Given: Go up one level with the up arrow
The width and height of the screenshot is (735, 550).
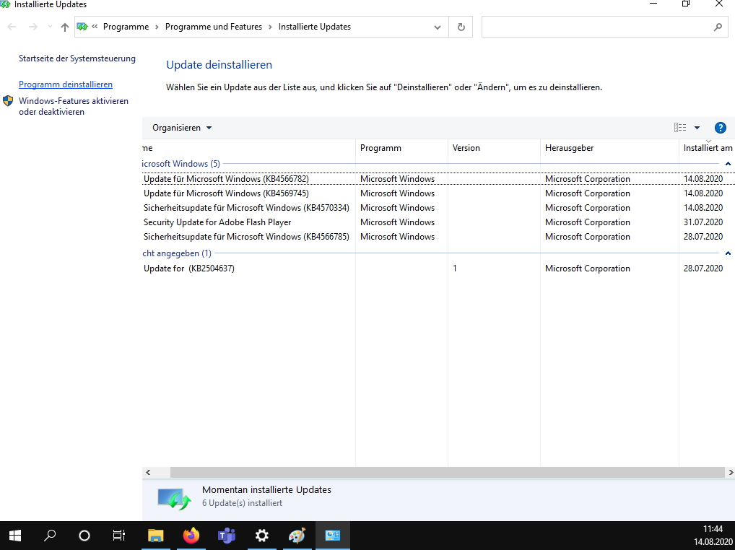Looking at the screenshot, I should coord(65,27).
